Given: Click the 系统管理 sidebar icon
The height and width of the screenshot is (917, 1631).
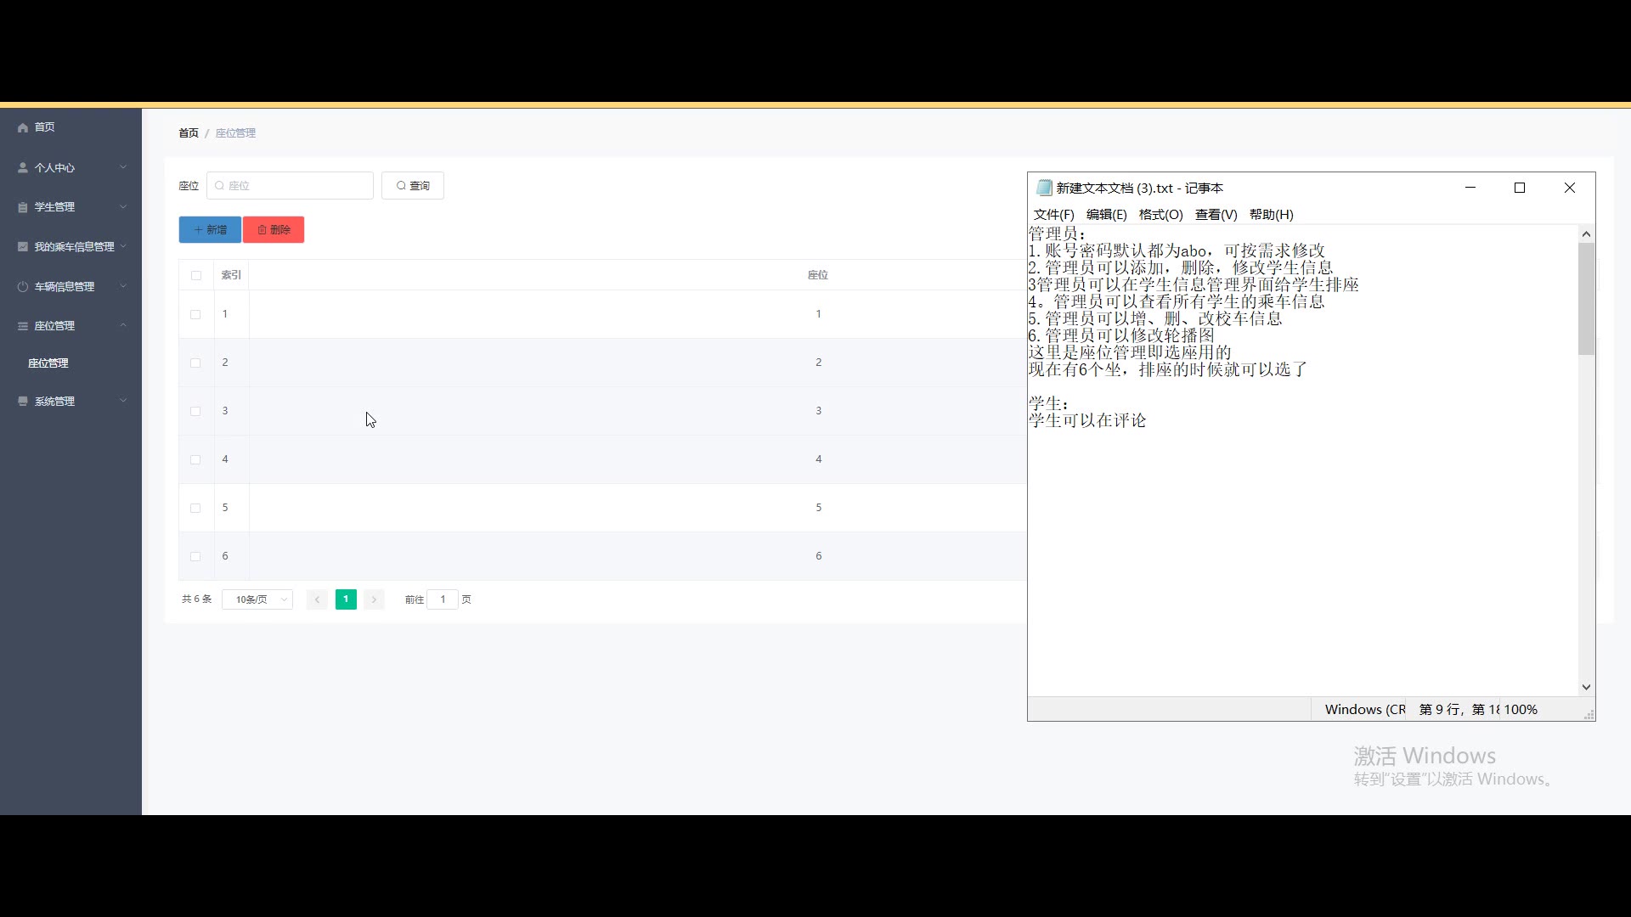Looking at the screenshot, I should click(23, 402).
